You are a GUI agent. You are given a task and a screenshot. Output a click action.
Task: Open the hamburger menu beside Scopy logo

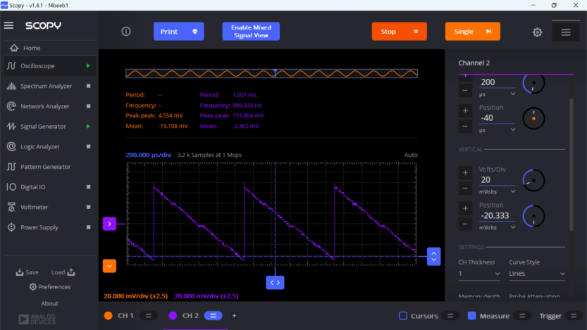click(8, 25)
